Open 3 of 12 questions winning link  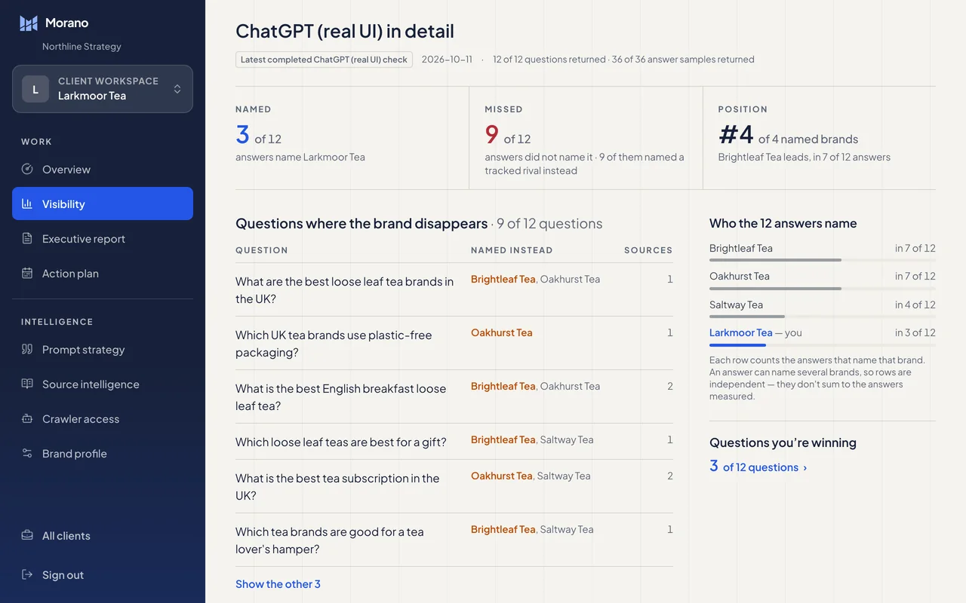pyautogui.click(x=758, y=467)
